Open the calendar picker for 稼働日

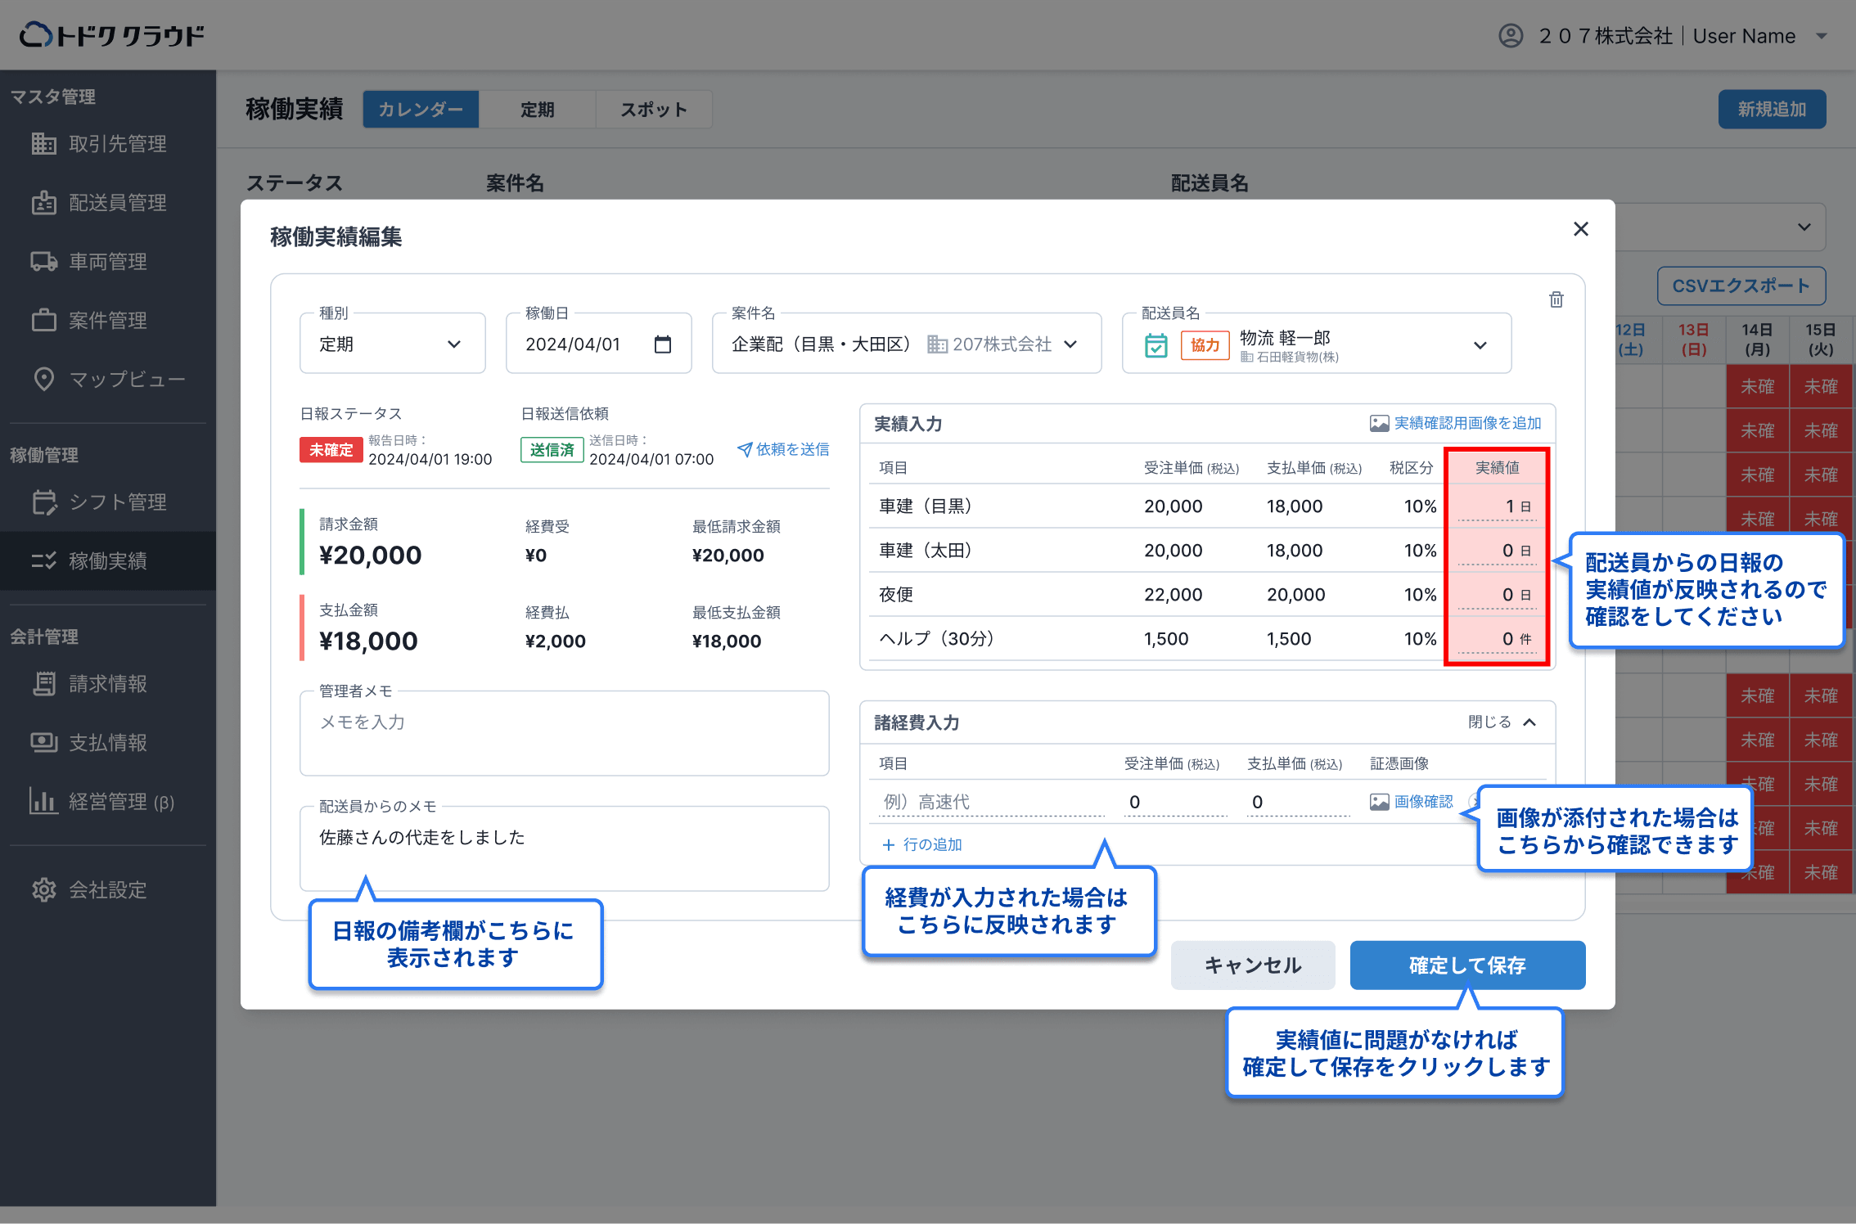(663, 344)
